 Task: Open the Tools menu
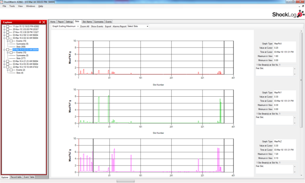[x=12, y=6]
